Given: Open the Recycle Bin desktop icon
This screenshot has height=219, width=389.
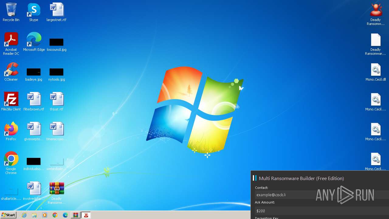Looking at the screenshot, I should [11, 12].
